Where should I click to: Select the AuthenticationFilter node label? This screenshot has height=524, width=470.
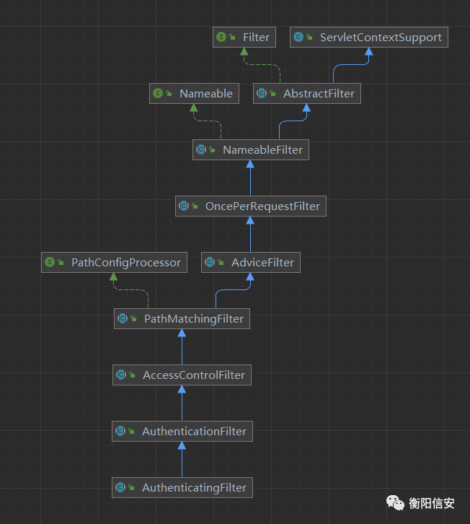(194, 432)
